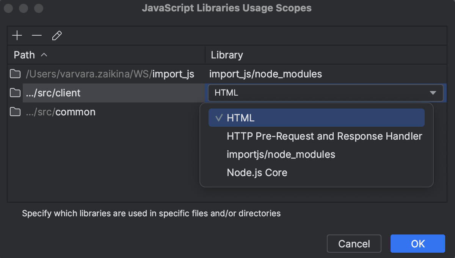The width and height of the screenshot is (455, 258).
Task: Enable Node.js Core library
Action: click(257, 172)
